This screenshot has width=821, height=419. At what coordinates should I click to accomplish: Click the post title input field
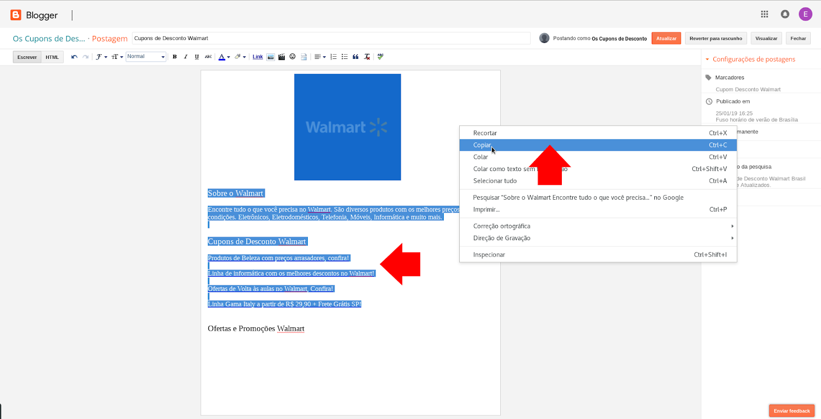(331, 38)
